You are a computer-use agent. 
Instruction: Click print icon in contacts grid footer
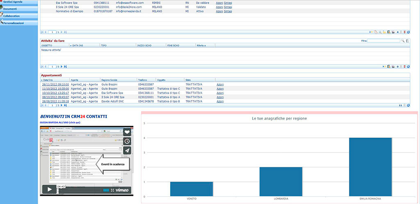pos(393,32)
